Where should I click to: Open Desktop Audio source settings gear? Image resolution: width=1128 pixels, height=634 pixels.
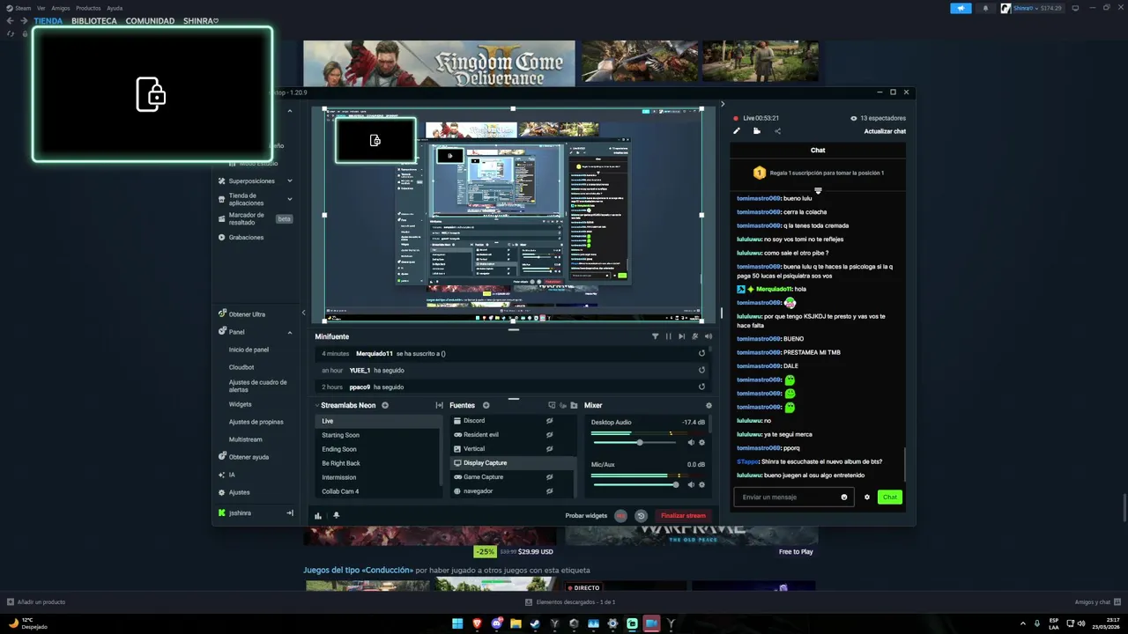pyautogui.click(x=701, y=442)
